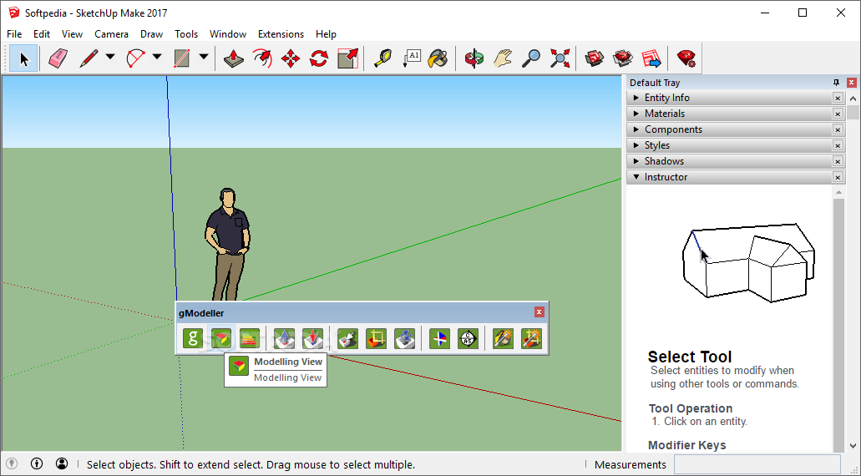The image size is (861, 476).
Task: Toggle auto-hide pin on Default Tray
Action: 836,83
